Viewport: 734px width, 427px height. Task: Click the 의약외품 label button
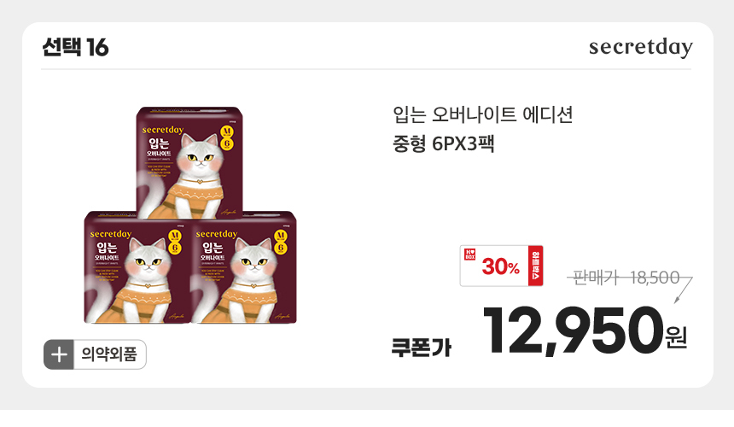tap(95, 354)
